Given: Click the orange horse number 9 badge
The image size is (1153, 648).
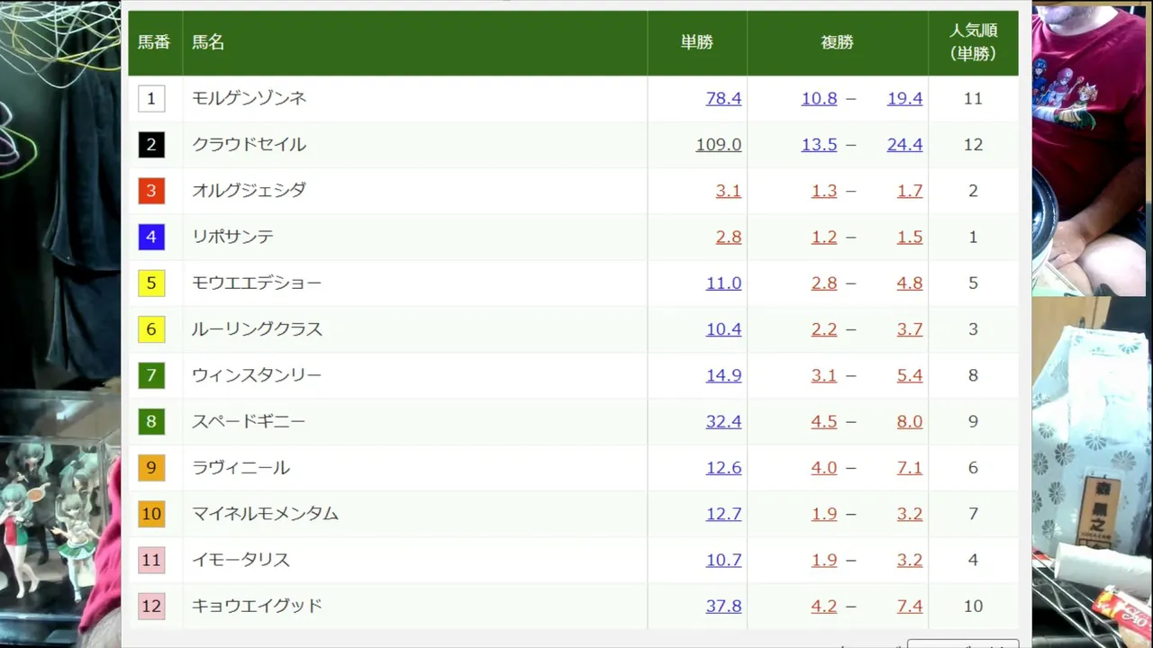Looking at the screenshot, I should point(151,467).
